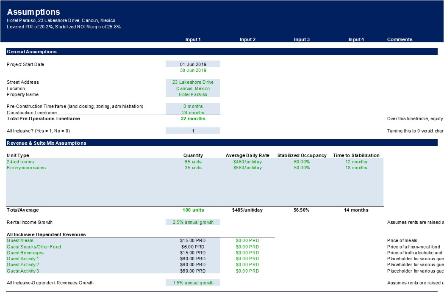The width and height of the screenshot is (444, 292).
Task: Select the Street Address cell 23 Lakeshore Drive
Action: coord(193,82)
